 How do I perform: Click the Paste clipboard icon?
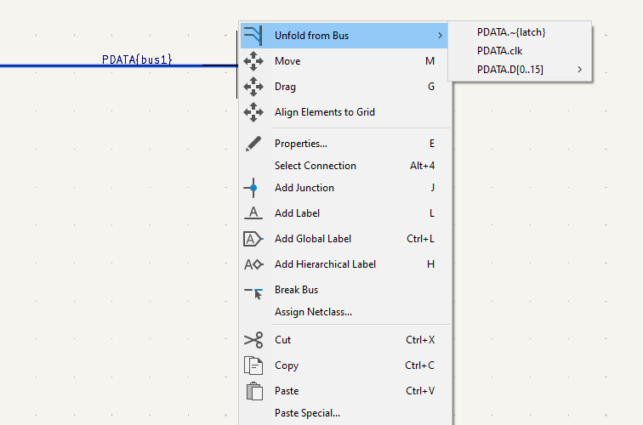(253, 391)
